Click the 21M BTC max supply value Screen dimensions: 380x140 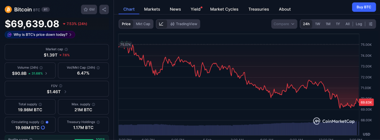83,110
